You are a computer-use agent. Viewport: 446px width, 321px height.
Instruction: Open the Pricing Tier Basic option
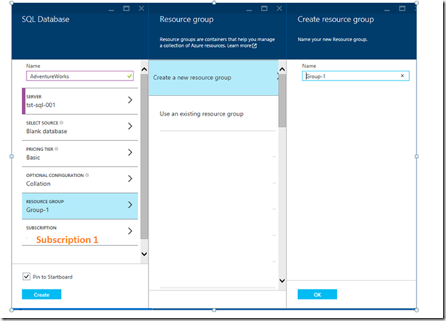tap(80, 153)
